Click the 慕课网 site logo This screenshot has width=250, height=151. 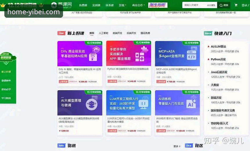61,5
